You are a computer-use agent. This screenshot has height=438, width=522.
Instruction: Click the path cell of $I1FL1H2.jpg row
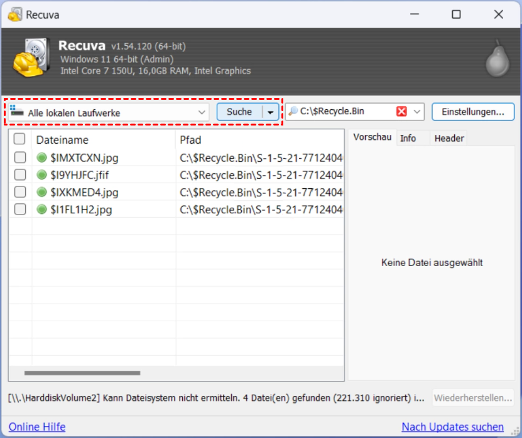coord(261,210)
